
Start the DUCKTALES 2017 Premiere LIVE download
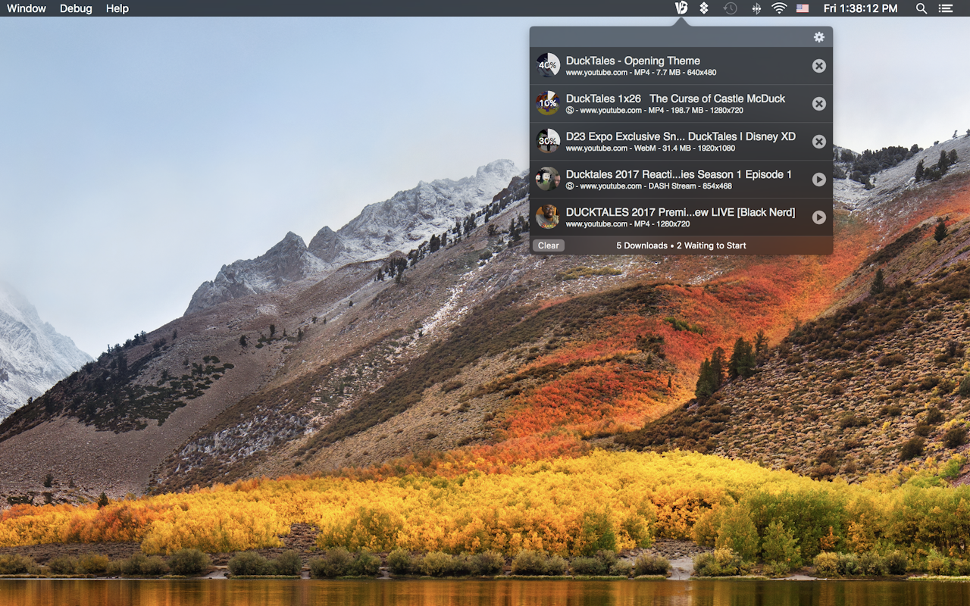tap(818, 217)
